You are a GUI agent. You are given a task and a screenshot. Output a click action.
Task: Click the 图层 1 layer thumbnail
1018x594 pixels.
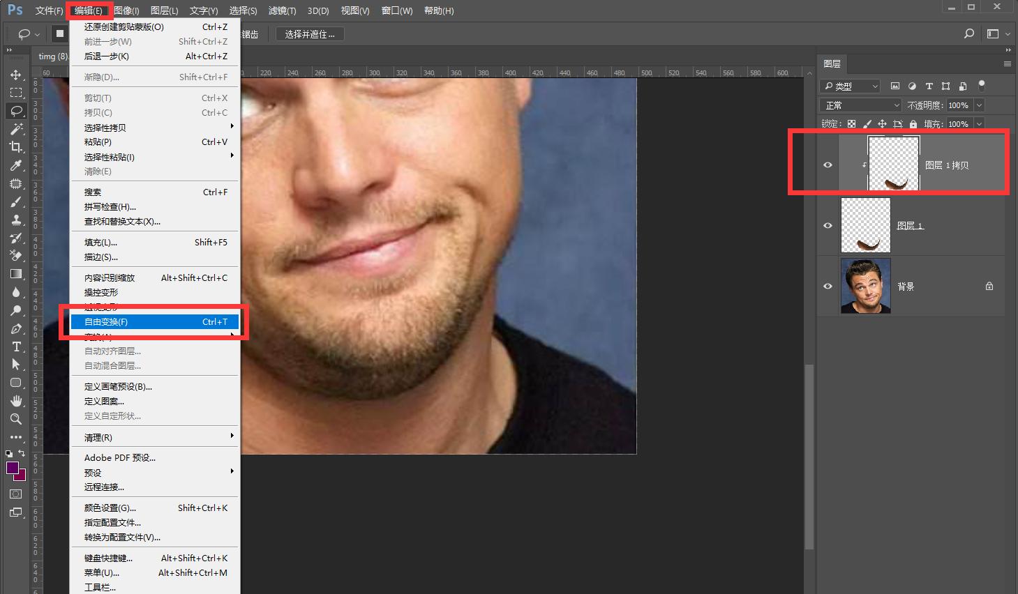pos(865,225)
